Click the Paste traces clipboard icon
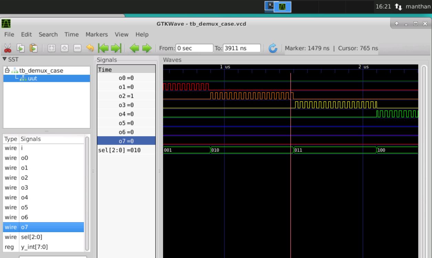This screenshot has height=258, width=432. coord(33,48)
